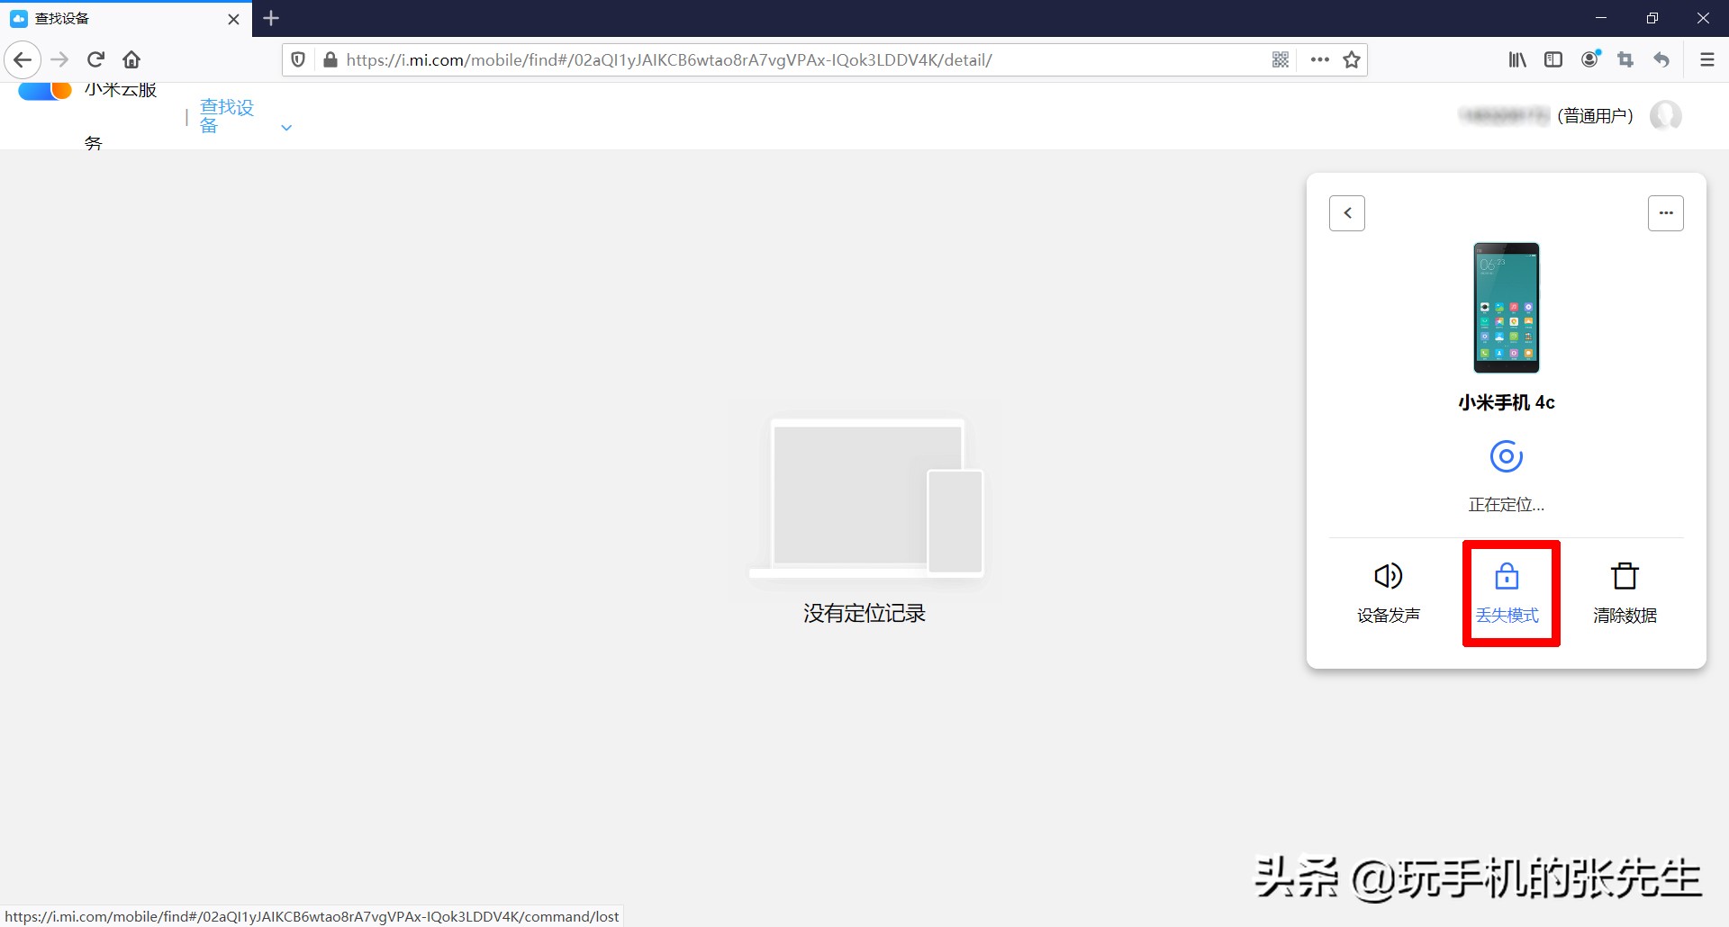Click the locating target icon

click(1507, 456)
